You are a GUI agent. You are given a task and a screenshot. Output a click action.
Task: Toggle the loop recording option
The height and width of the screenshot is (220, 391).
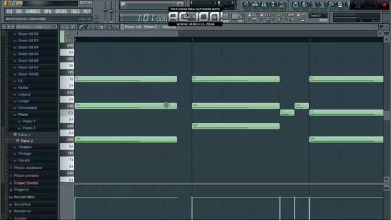coord(286,15)
